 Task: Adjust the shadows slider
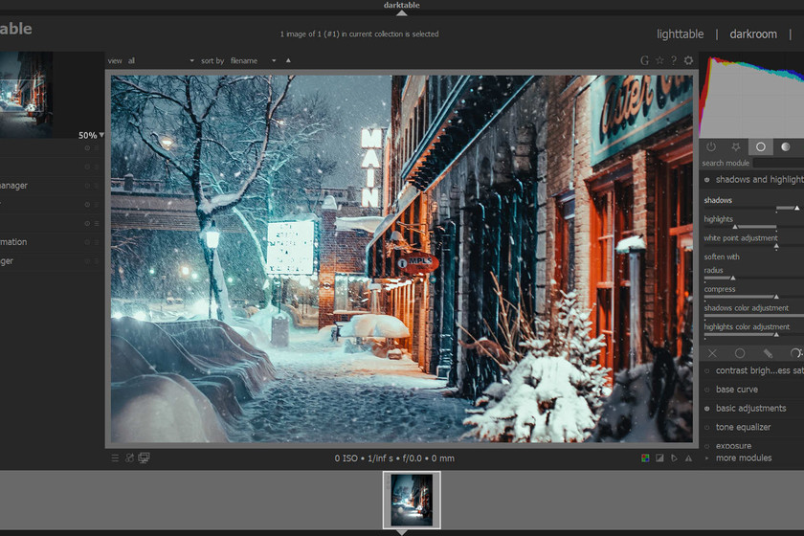[x=752, y=208]
